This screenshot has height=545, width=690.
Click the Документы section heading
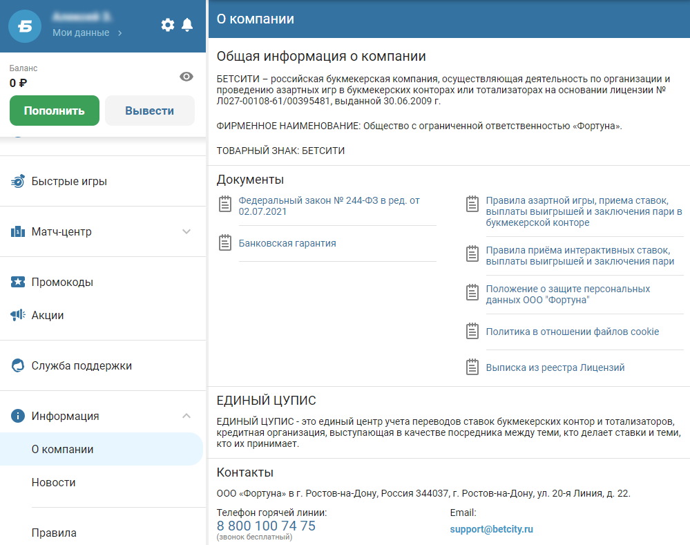pyautogui.click(x=250, y=180)
